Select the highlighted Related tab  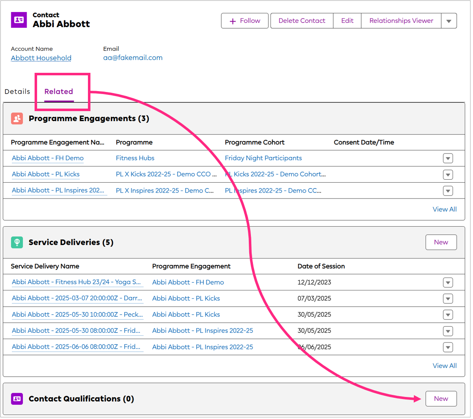coord(58,91)
